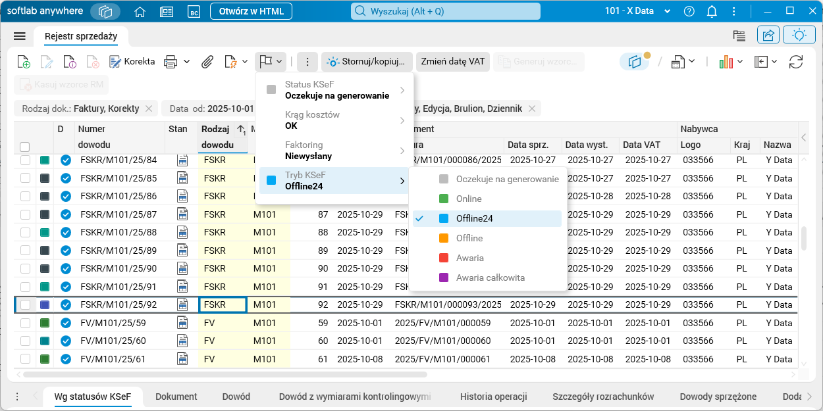823x411 pixels.
Task: Select the orange Offline option
Action: [487, 238]
